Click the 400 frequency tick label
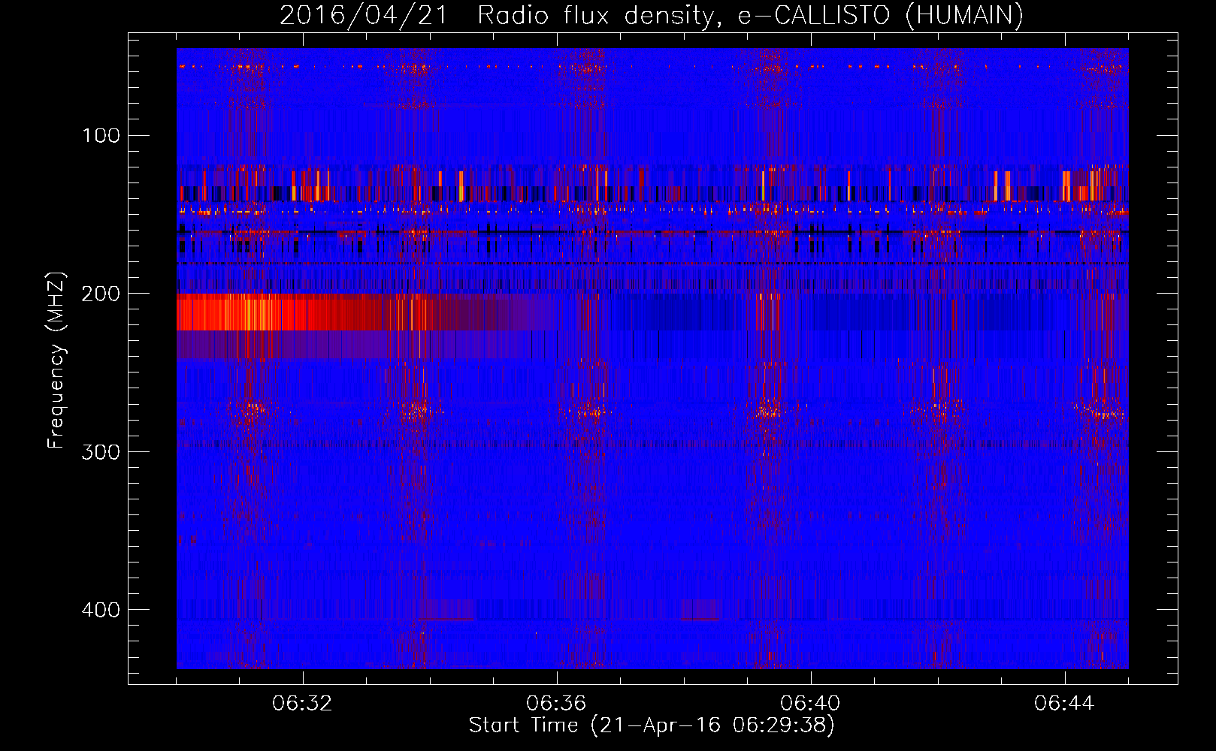The width and height of the screenshot is (1216, 751). [x=101, y=609]
